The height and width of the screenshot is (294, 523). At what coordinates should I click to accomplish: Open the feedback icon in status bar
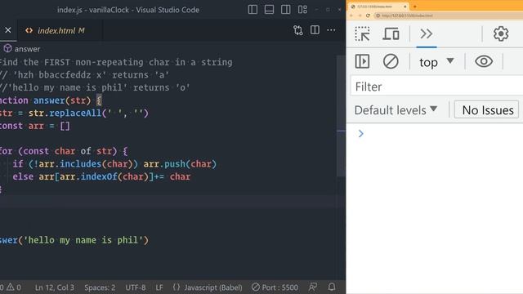pos(313,287)
